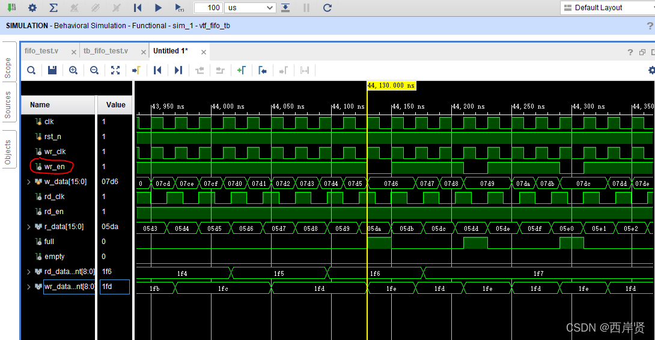Switch to the tb_fifo_test.v tab
Screen dimensions: 655x340
click(x=106, y=51)
